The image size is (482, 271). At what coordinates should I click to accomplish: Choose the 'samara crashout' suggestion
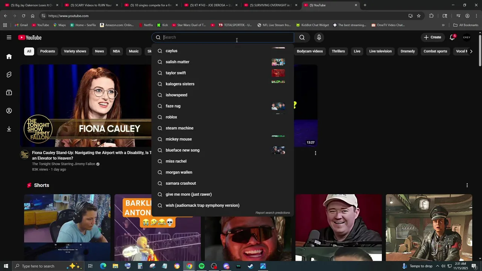223,183
